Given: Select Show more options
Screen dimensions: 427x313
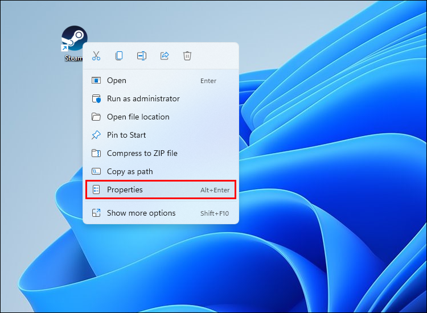Looking at the screenshot, I should pos(161,213).
